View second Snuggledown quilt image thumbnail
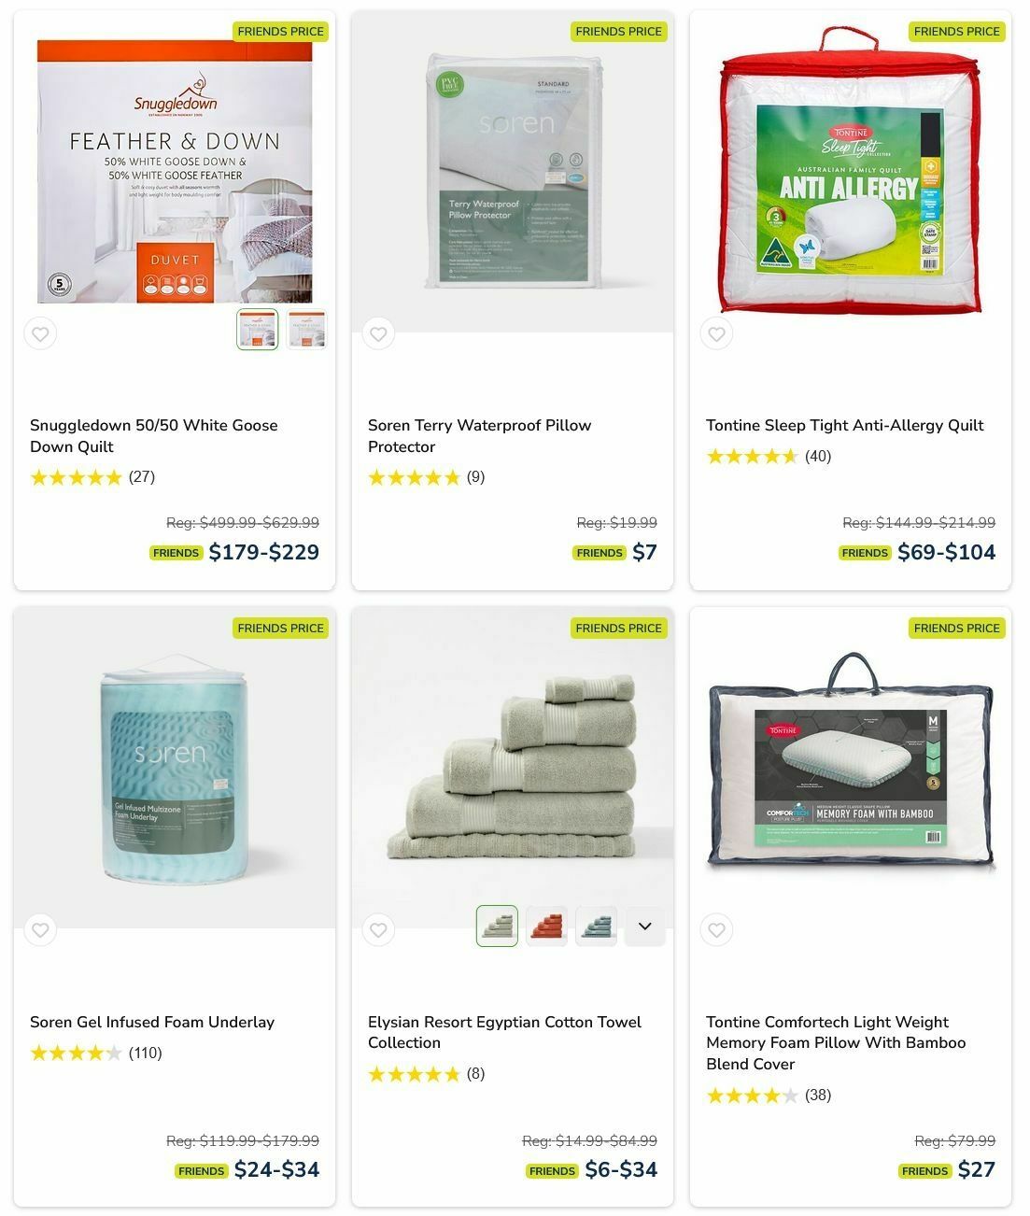 pyautogui.click(x=306, y=330)
